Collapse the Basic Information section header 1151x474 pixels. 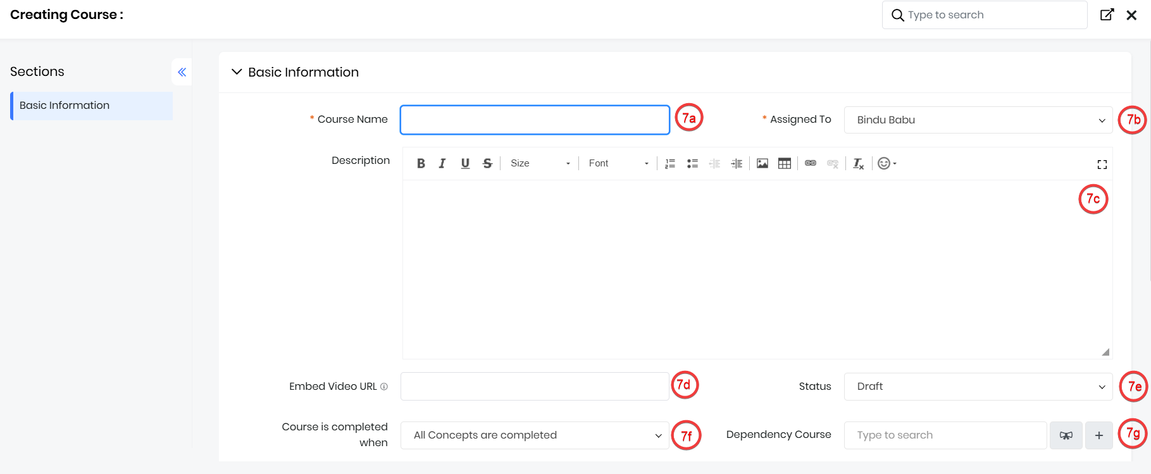(x=237, y=72)
